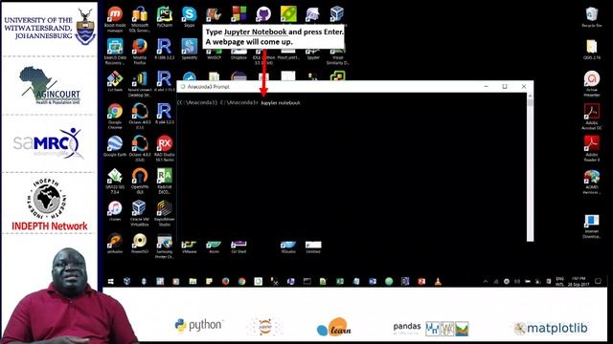Open the OpenVPN GUI desktop icon

[x=140, y=181]
